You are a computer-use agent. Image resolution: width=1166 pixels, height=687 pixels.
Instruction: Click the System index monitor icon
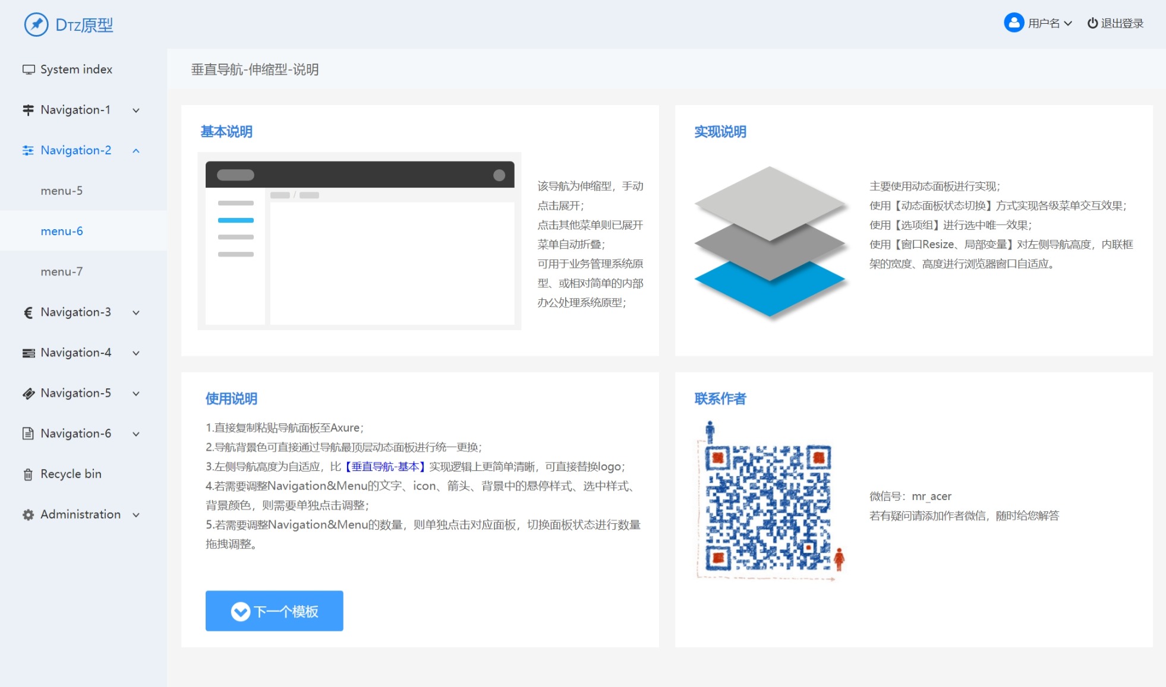click(x=29, y=69)
